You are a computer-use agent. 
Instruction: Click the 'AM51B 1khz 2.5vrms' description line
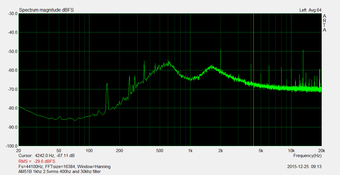[x=60, y=172]
